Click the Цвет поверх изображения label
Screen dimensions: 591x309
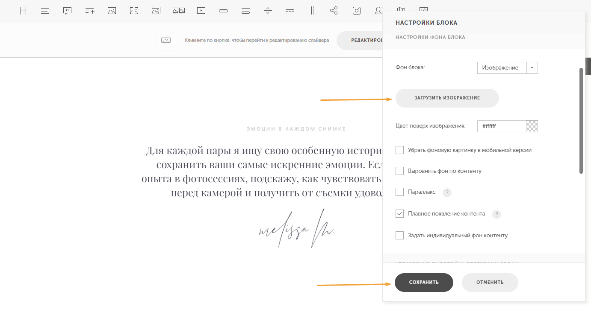431,126
